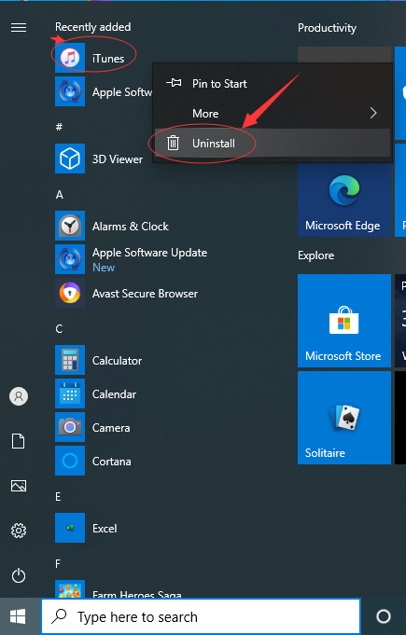Screen dimensions: 406x635
Task: Choose Pin to Start from context menu
Action: (273, 83)
